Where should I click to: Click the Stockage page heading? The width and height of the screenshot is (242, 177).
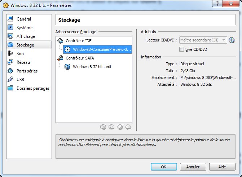pyautogui.click(x=69, y=20)
